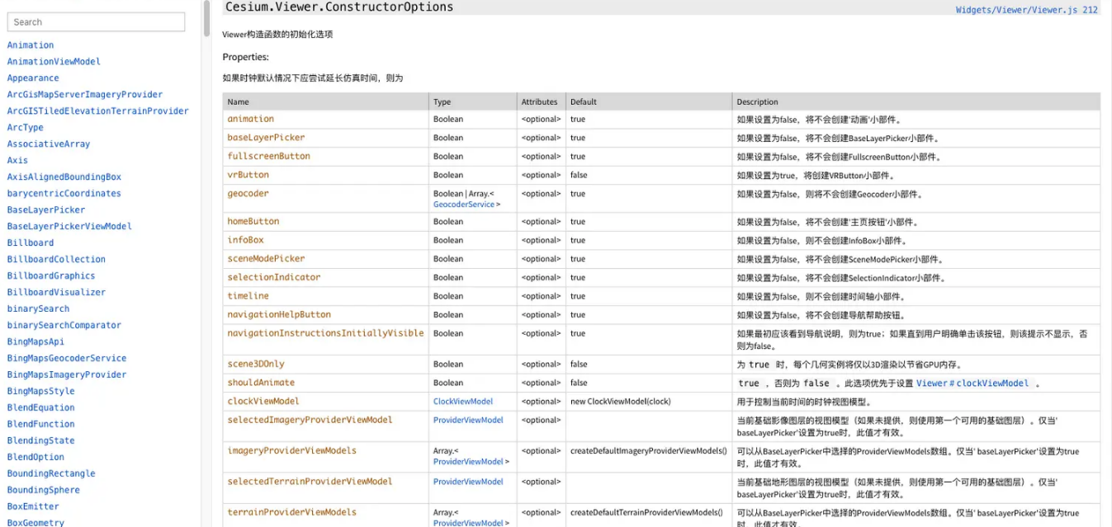Open BoundingRectangle sidebar link
The width and height of the screenshot is (1112, 527).
click(51, 474)
